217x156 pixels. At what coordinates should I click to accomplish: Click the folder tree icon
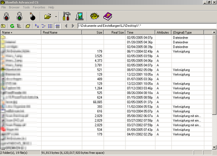(x=19, y=26)
